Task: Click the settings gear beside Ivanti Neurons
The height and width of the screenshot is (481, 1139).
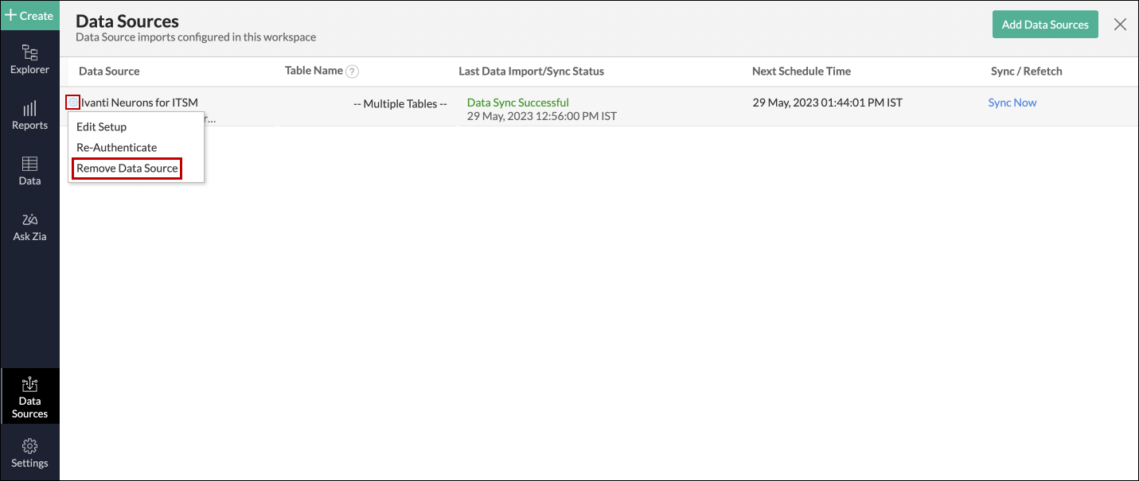Action: click(x=71, y=103)
